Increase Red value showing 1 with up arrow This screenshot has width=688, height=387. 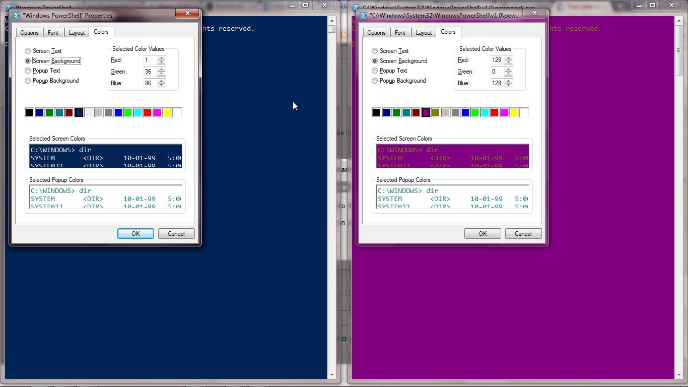tap(162, 58)
